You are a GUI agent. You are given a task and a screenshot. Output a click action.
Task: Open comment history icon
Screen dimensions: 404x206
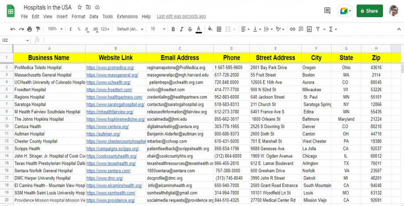tap(327, 11)
